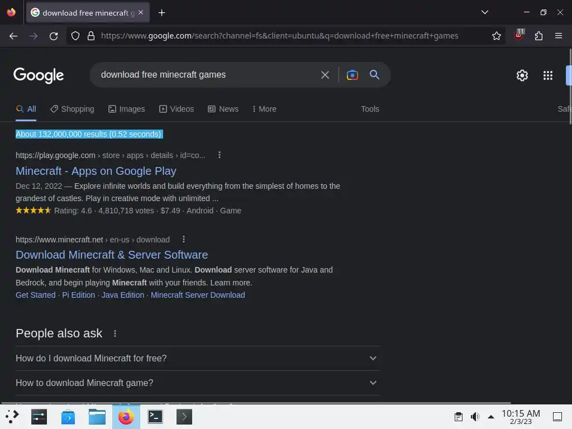Follow the Get Started sitelink
Viewport: 572px width, 429px height.
pos(35,295)
